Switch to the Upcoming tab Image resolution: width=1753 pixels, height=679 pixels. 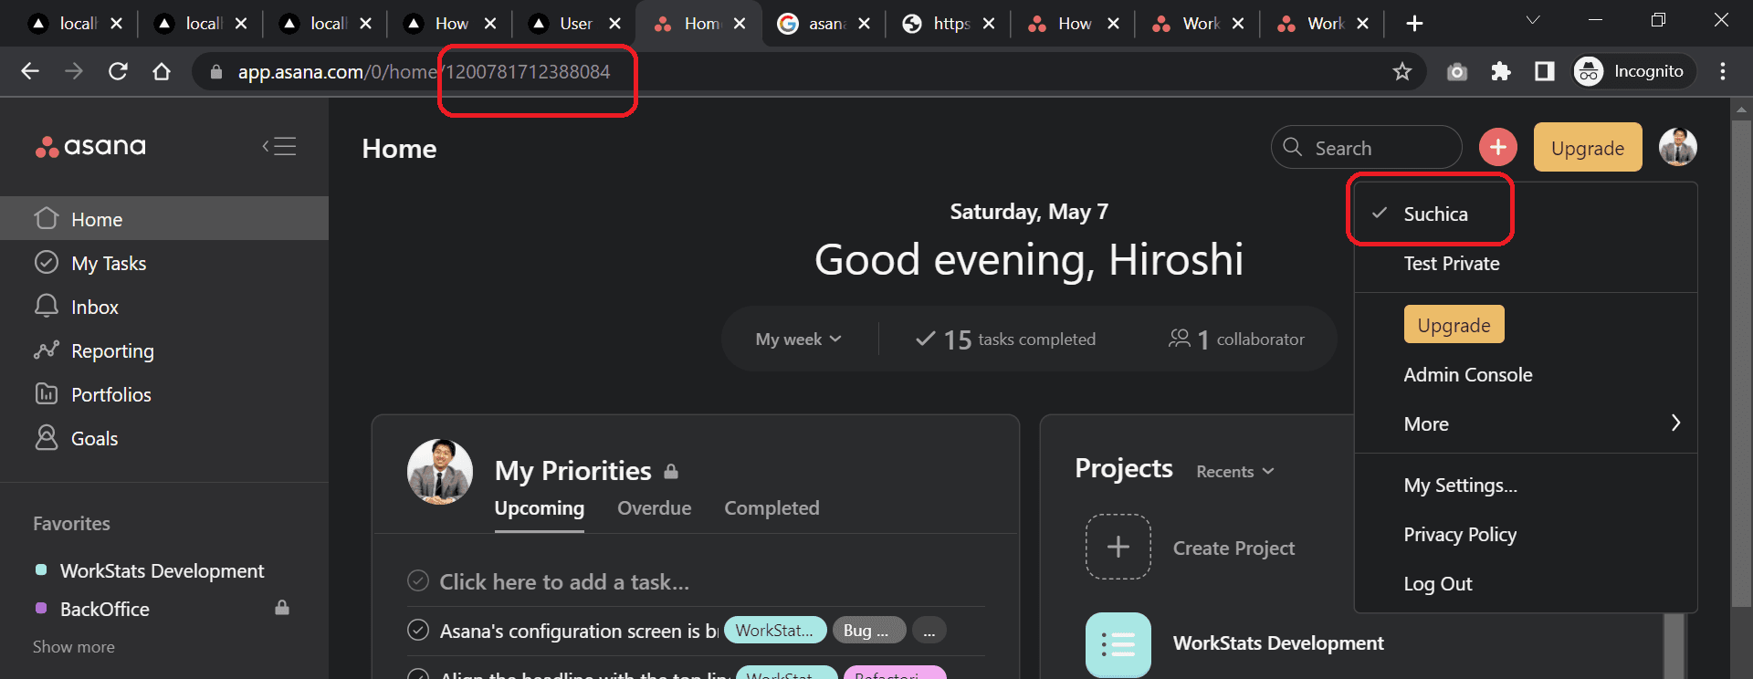coord(539,508)
